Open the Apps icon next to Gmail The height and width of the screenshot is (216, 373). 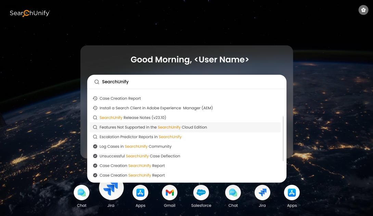pyautogui.click(x=140, y=193)
